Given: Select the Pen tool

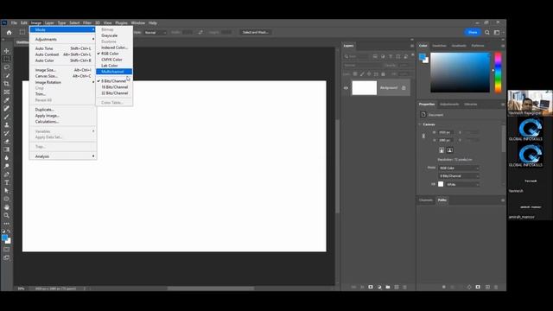Looking at the screenshot, I should pos(7,175).
